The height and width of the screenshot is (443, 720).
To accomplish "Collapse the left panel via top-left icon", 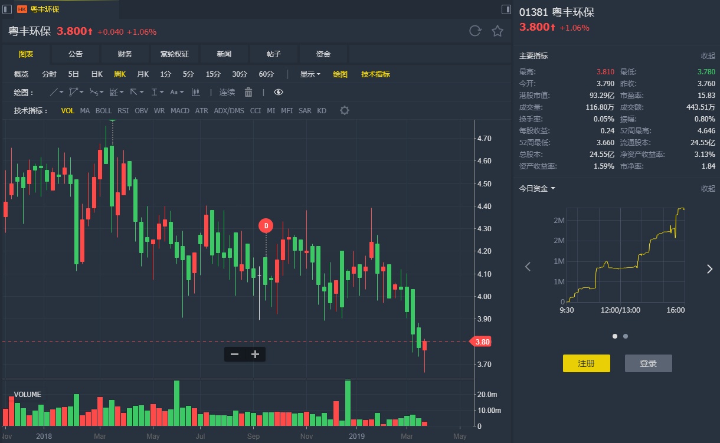I will click(x=7, y=9).
